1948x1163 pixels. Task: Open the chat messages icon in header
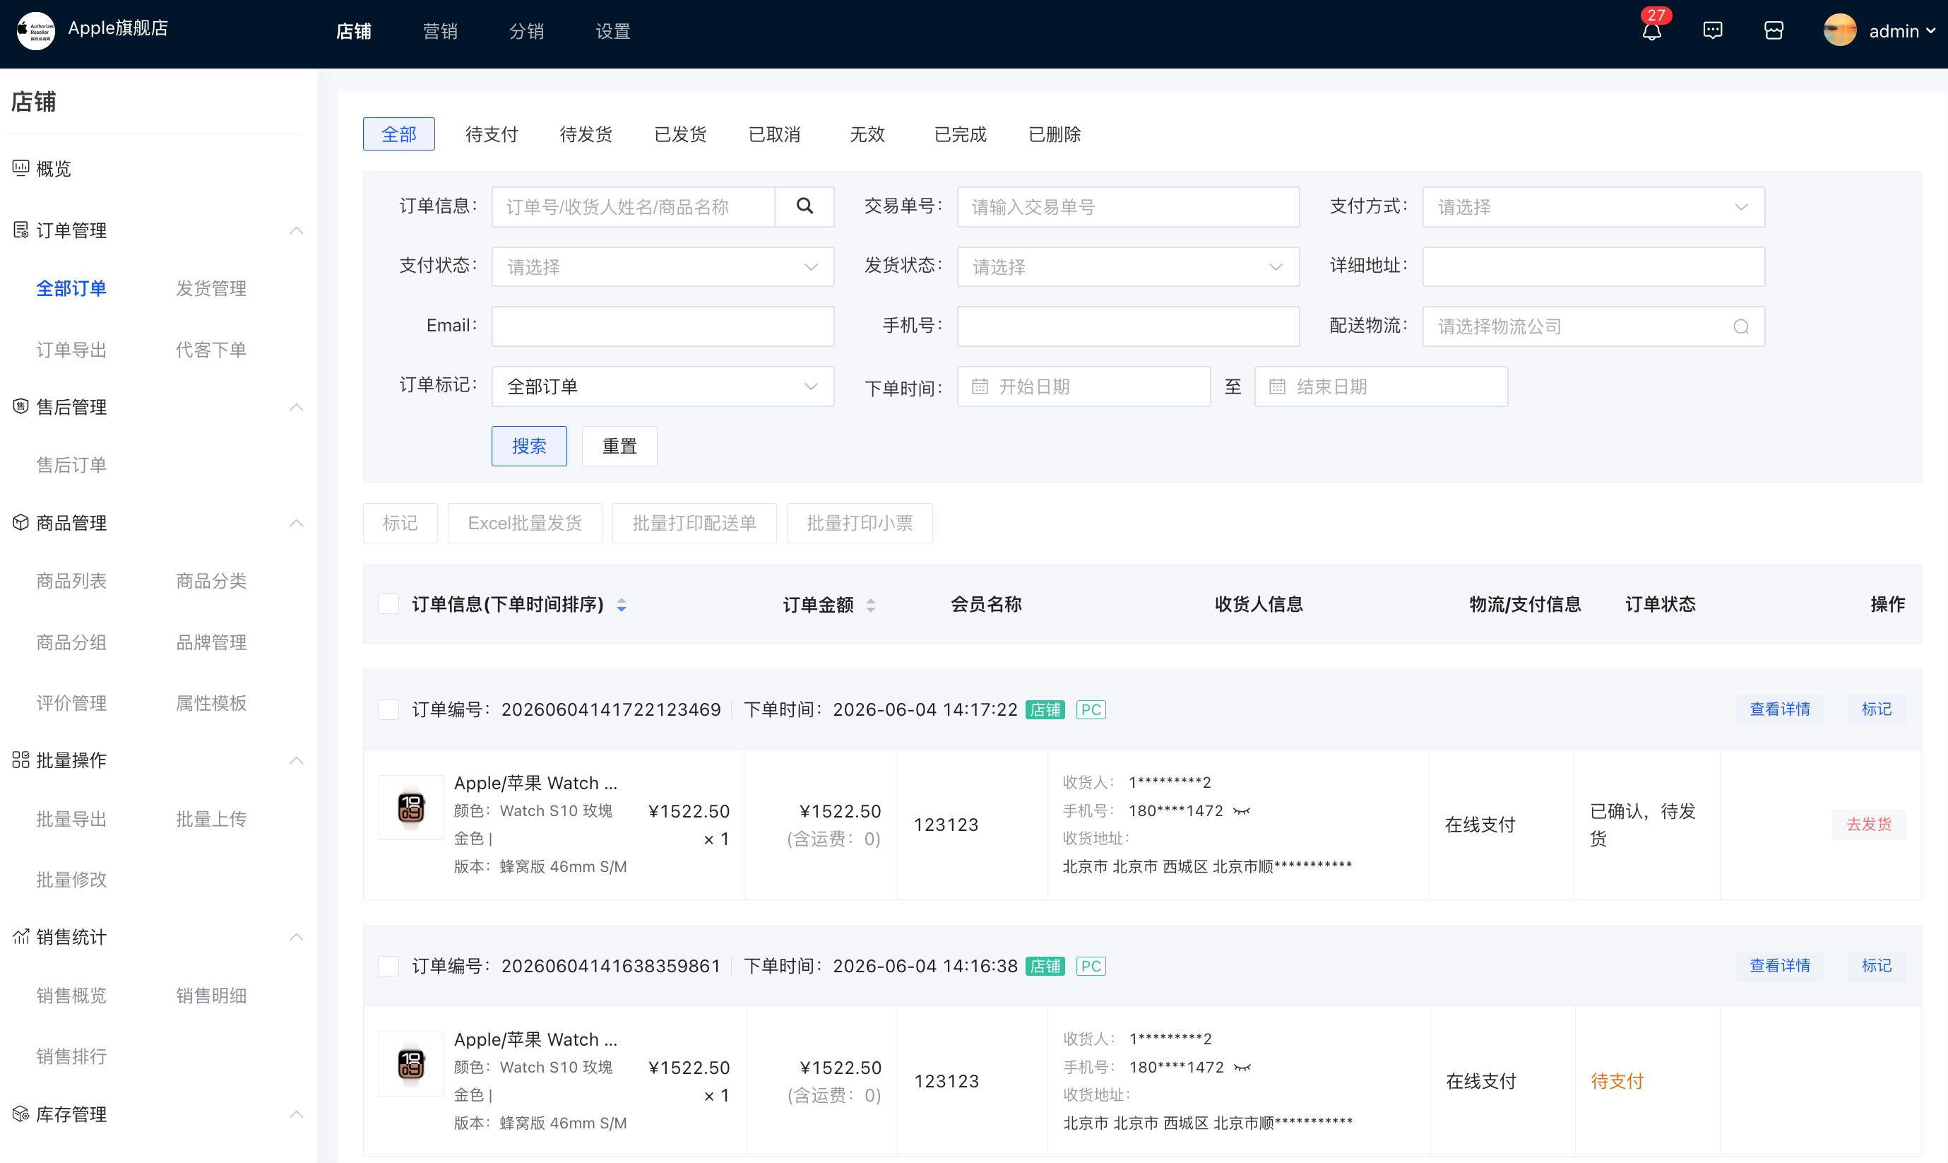[x=1712, y=30]
